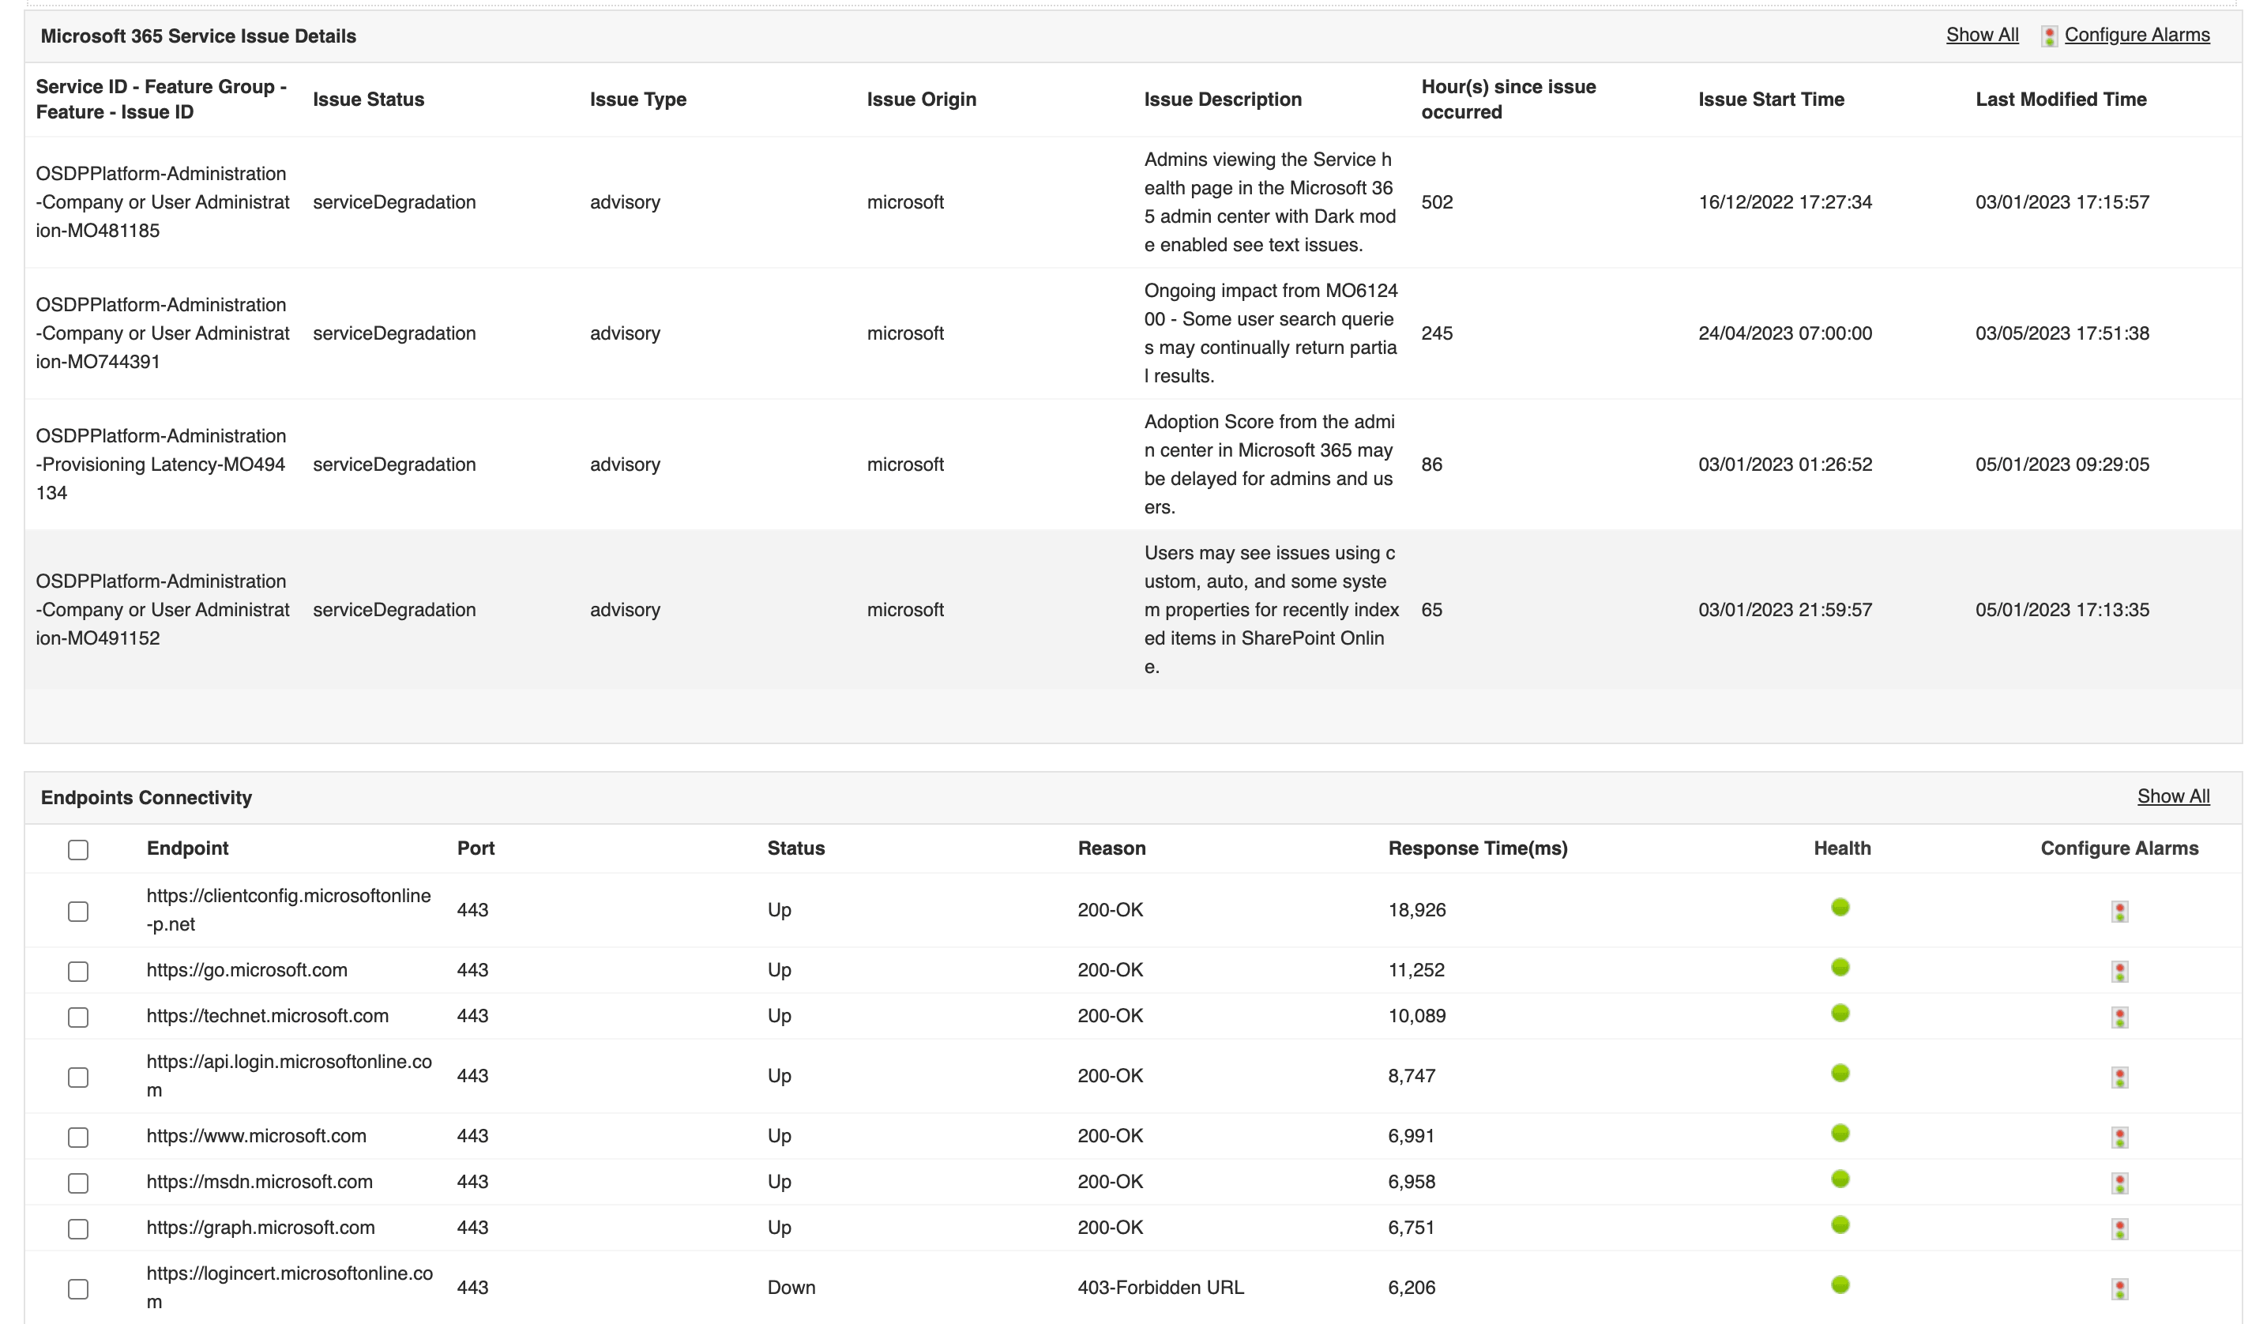
Task: Click the Issue Type column header
Action: pyautogui.click(x=637, y=99)
